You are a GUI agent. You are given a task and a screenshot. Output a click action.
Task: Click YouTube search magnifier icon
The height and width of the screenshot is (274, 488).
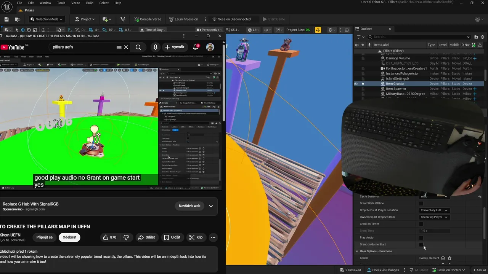[x=138, y=47]
